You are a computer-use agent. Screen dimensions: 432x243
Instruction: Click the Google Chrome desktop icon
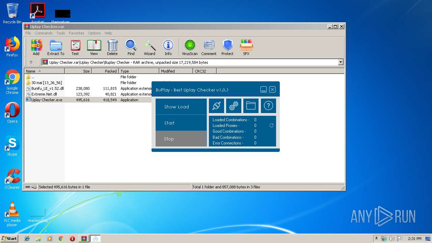click(x=12, y=82)
